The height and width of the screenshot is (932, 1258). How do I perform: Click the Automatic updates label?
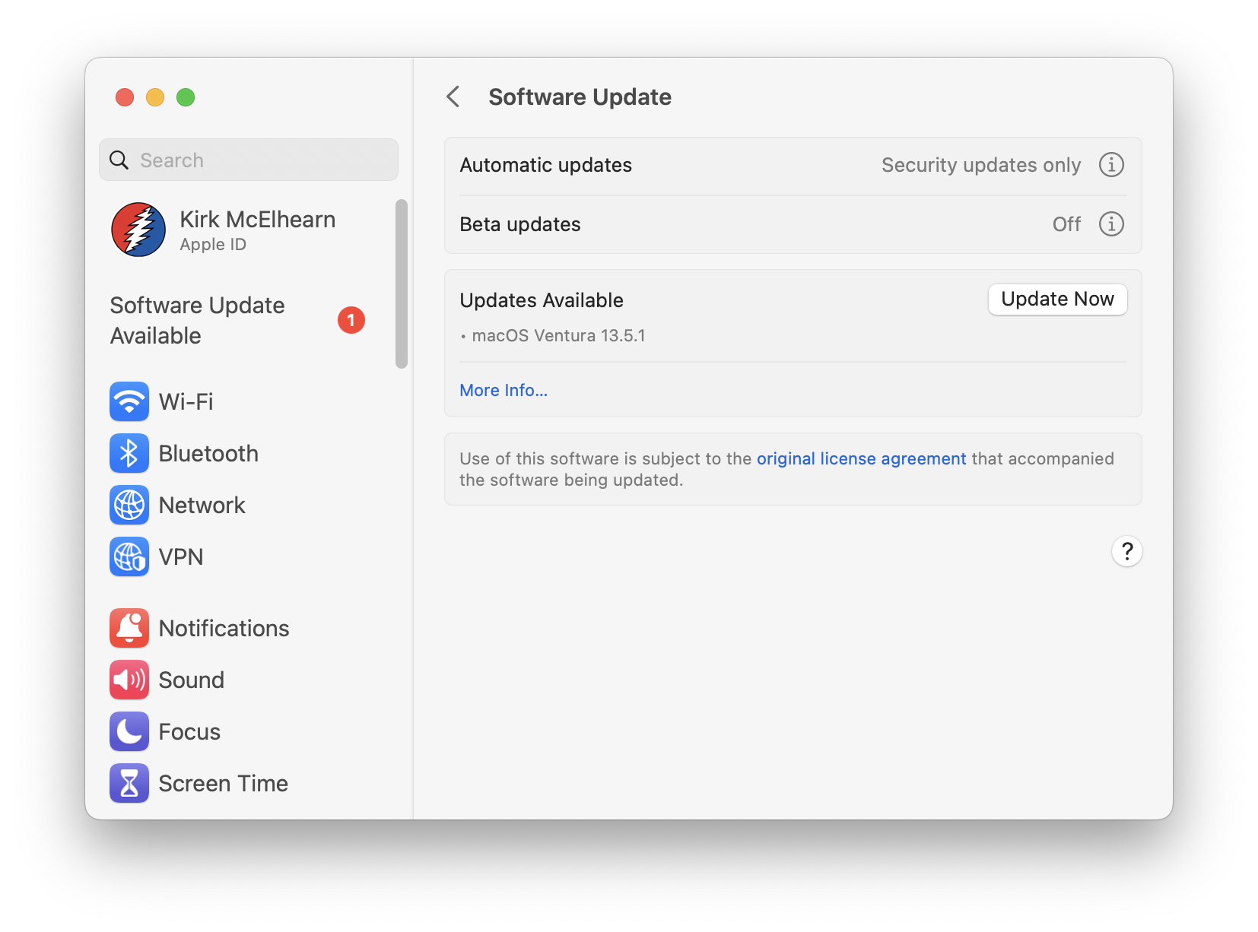(x=545, y=165)
